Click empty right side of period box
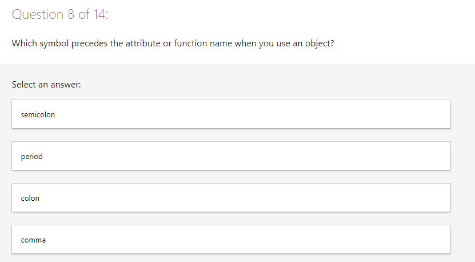 click(372, 156)
